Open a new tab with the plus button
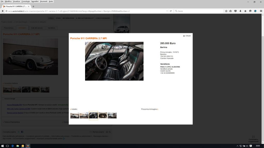The width and height of the screenshot is (264, 148). tap(33, 6)
